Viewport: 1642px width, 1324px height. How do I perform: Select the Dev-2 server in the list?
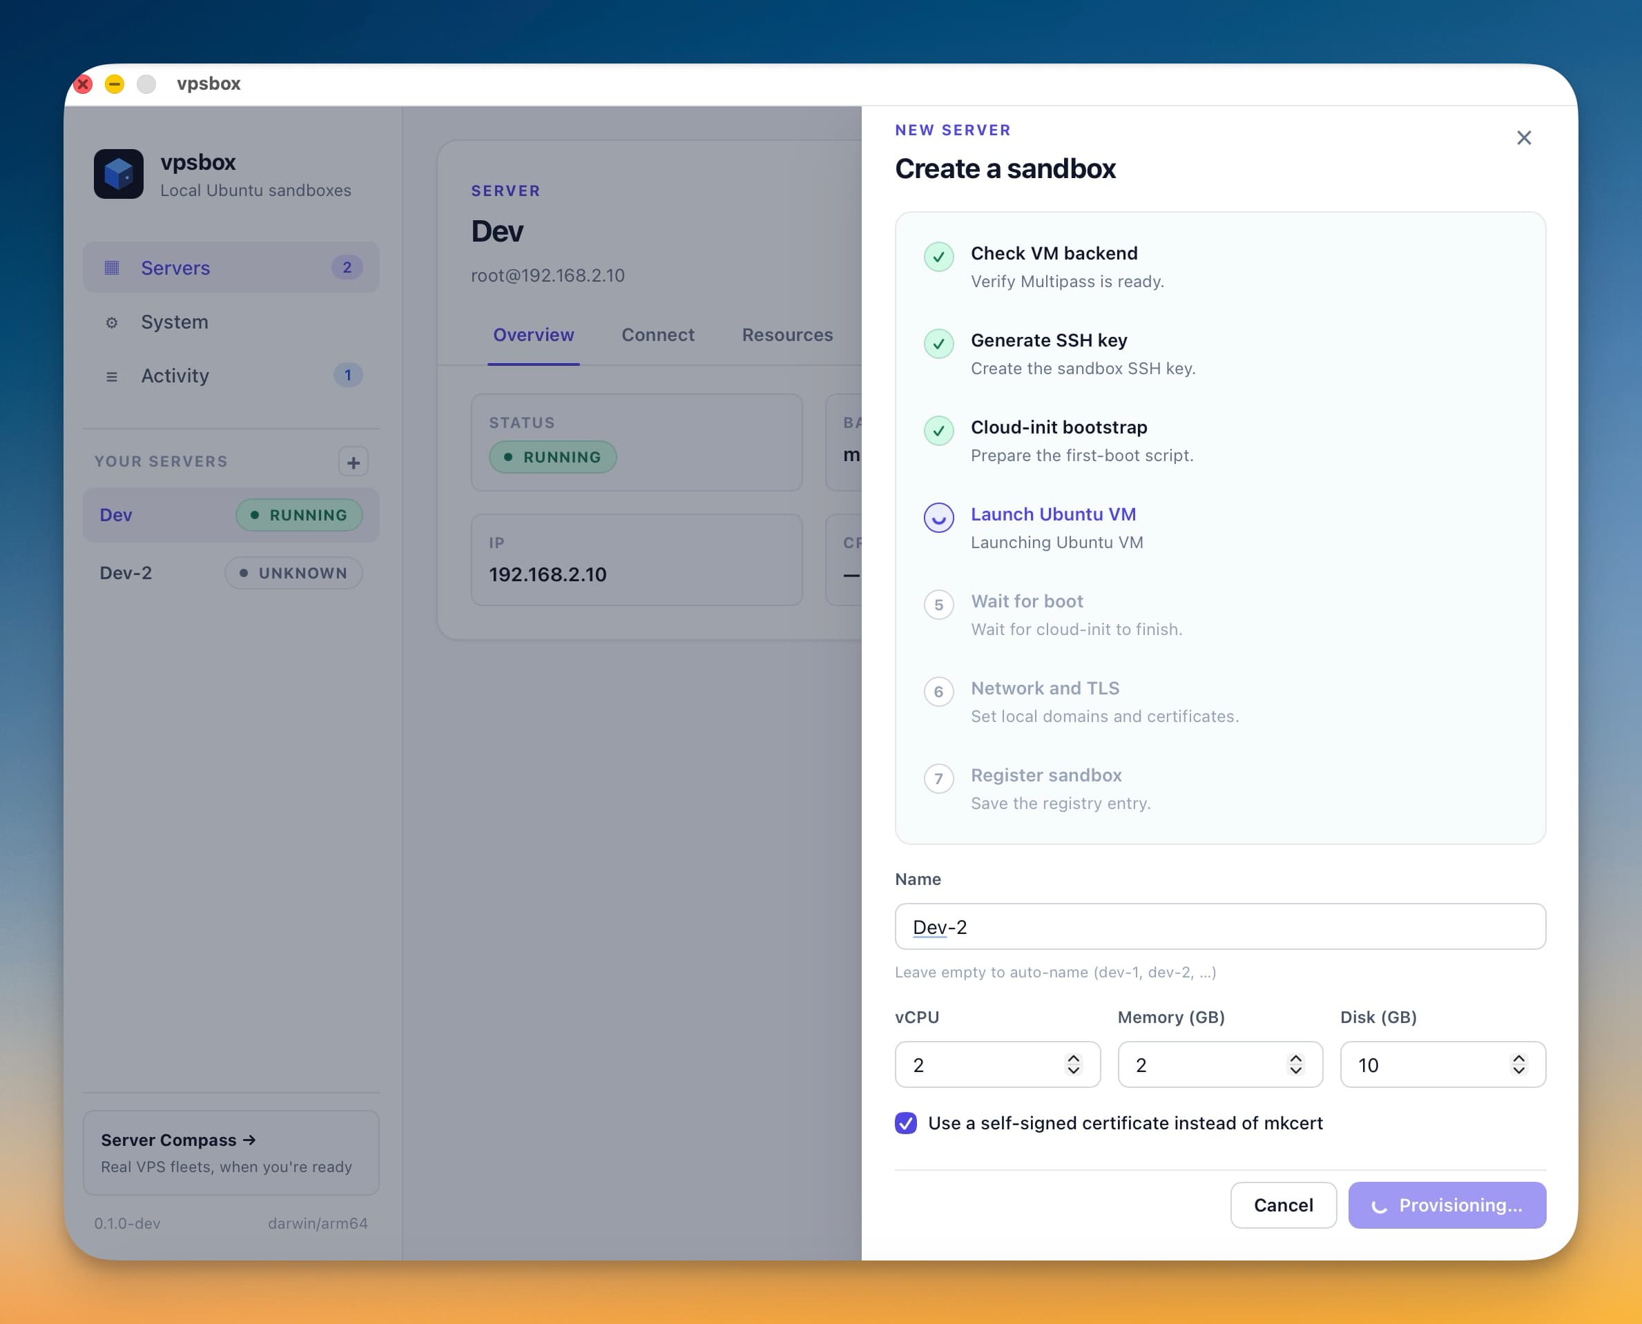click(x=126, y=573)
